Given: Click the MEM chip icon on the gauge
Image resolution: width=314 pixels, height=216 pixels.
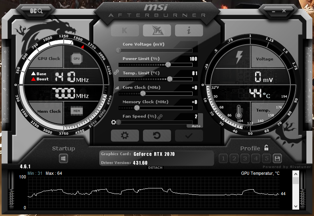Looking at the screenshot, I should [x=76, y=111].
